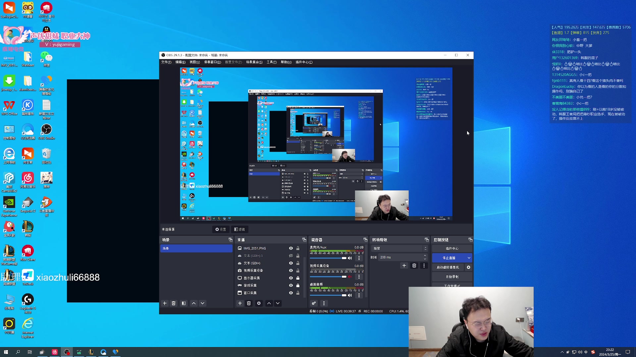Pop out the 来源 dock panel
Viewport: 636px width, 357px height.
[x=304, y=240]
